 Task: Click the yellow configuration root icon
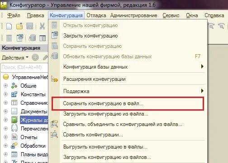pos(6,77)
